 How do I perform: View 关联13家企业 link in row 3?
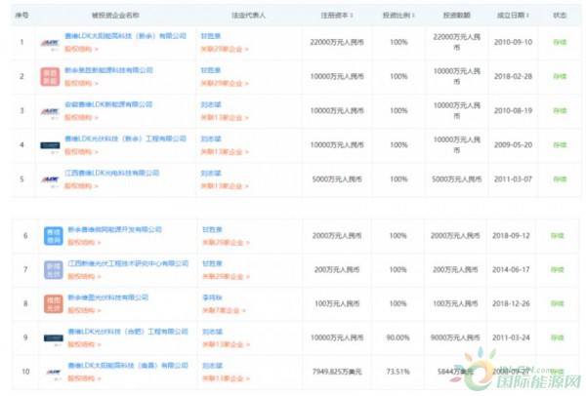pyautogui.click(x=225, y=118)
